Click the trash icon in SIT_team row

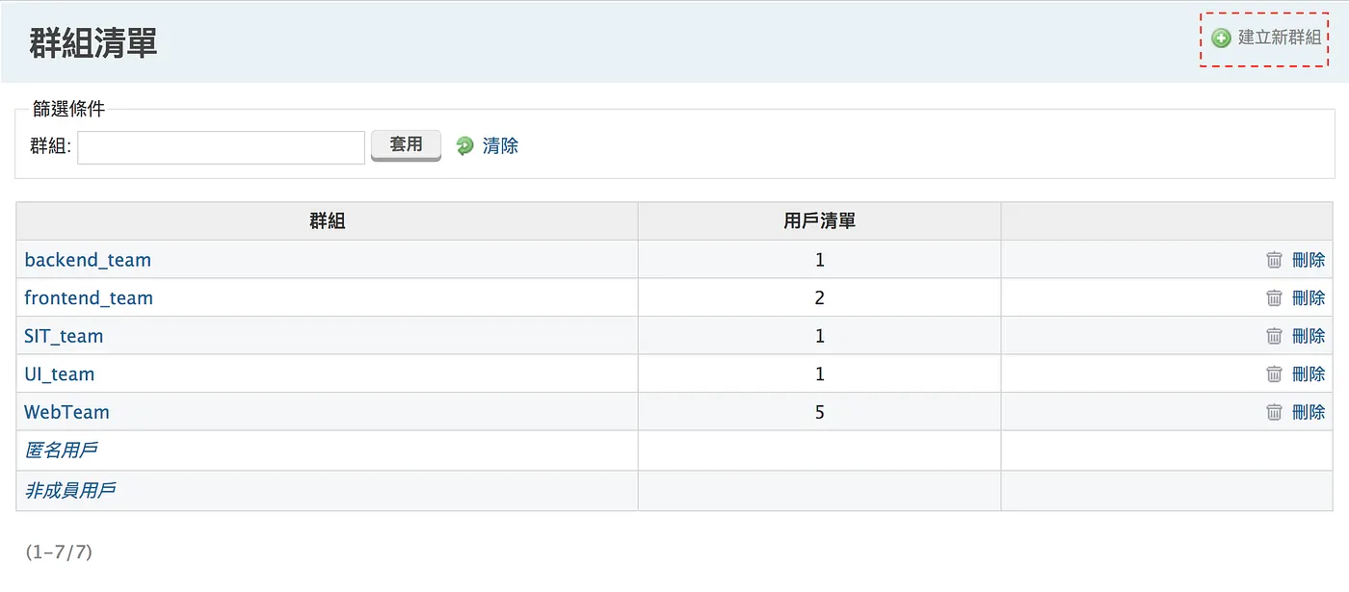(1274, 336)
